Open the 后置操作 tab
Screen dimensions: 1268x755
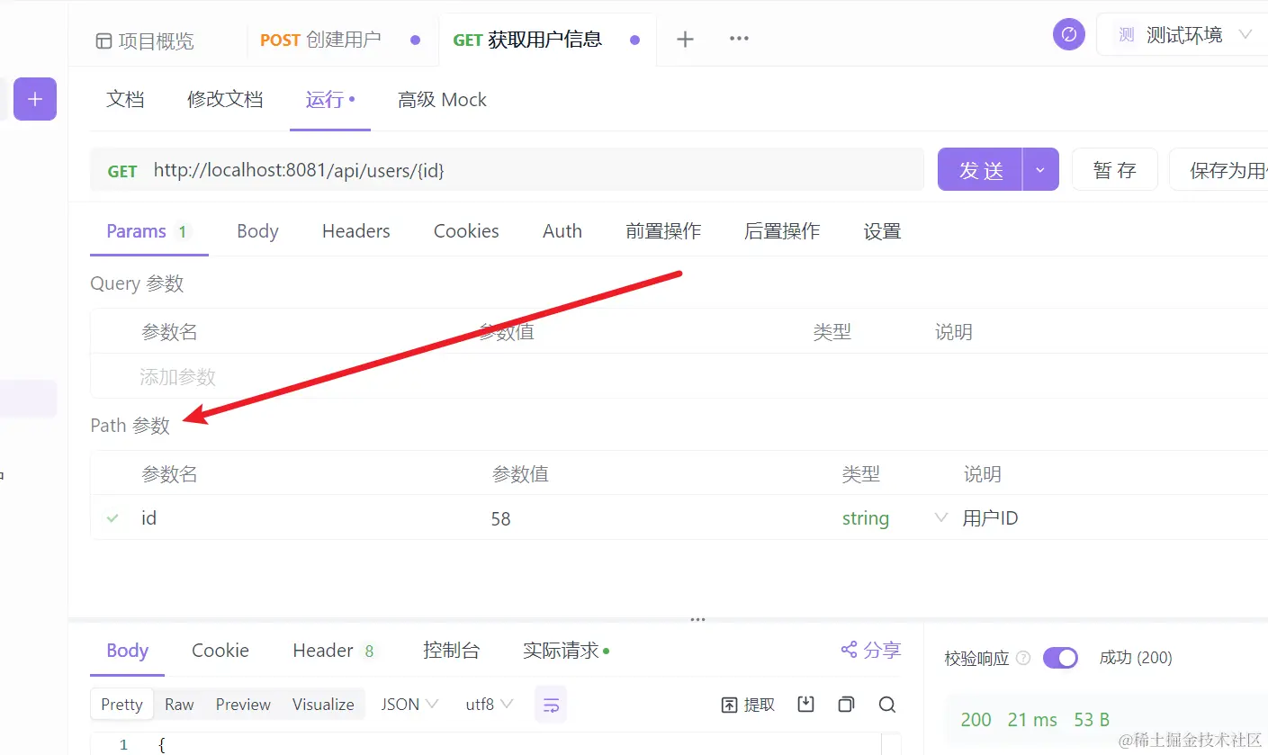[x=782, y=231]
